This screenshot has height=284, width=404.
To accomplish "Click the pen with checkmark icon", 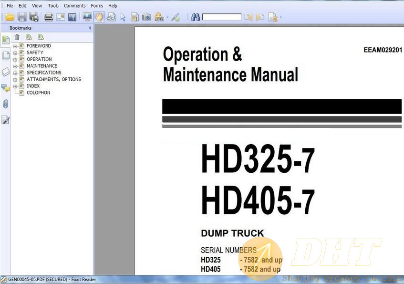I will (x=176, y=17).
